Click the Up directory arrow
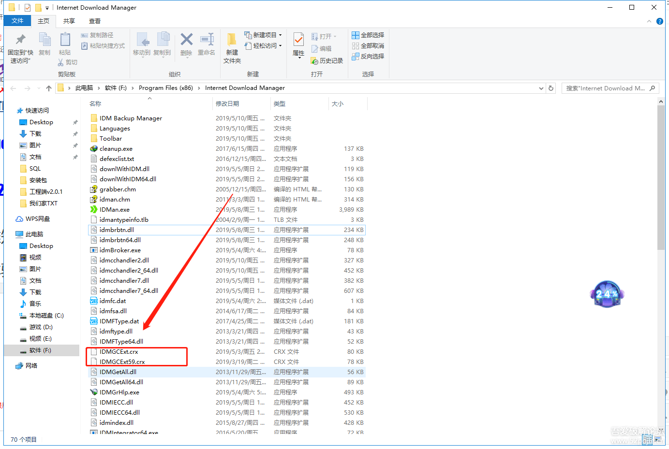This screenshot has height=449, width=669. [x=49, y=88]
